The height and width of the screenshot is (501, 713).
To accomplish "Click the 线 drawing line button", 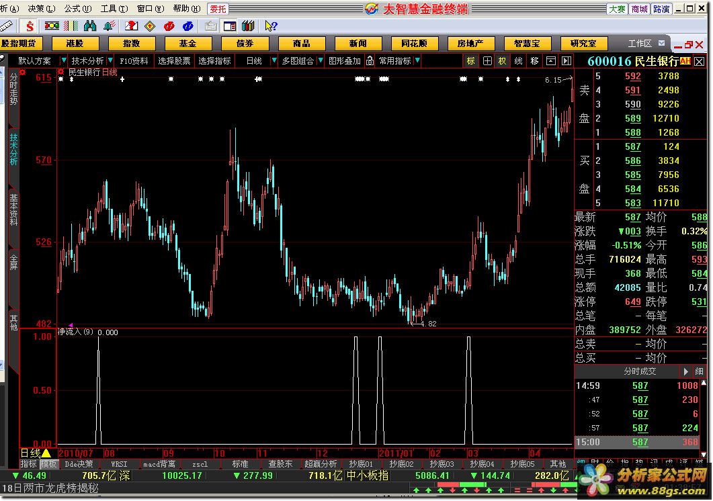I will [518, 60].
